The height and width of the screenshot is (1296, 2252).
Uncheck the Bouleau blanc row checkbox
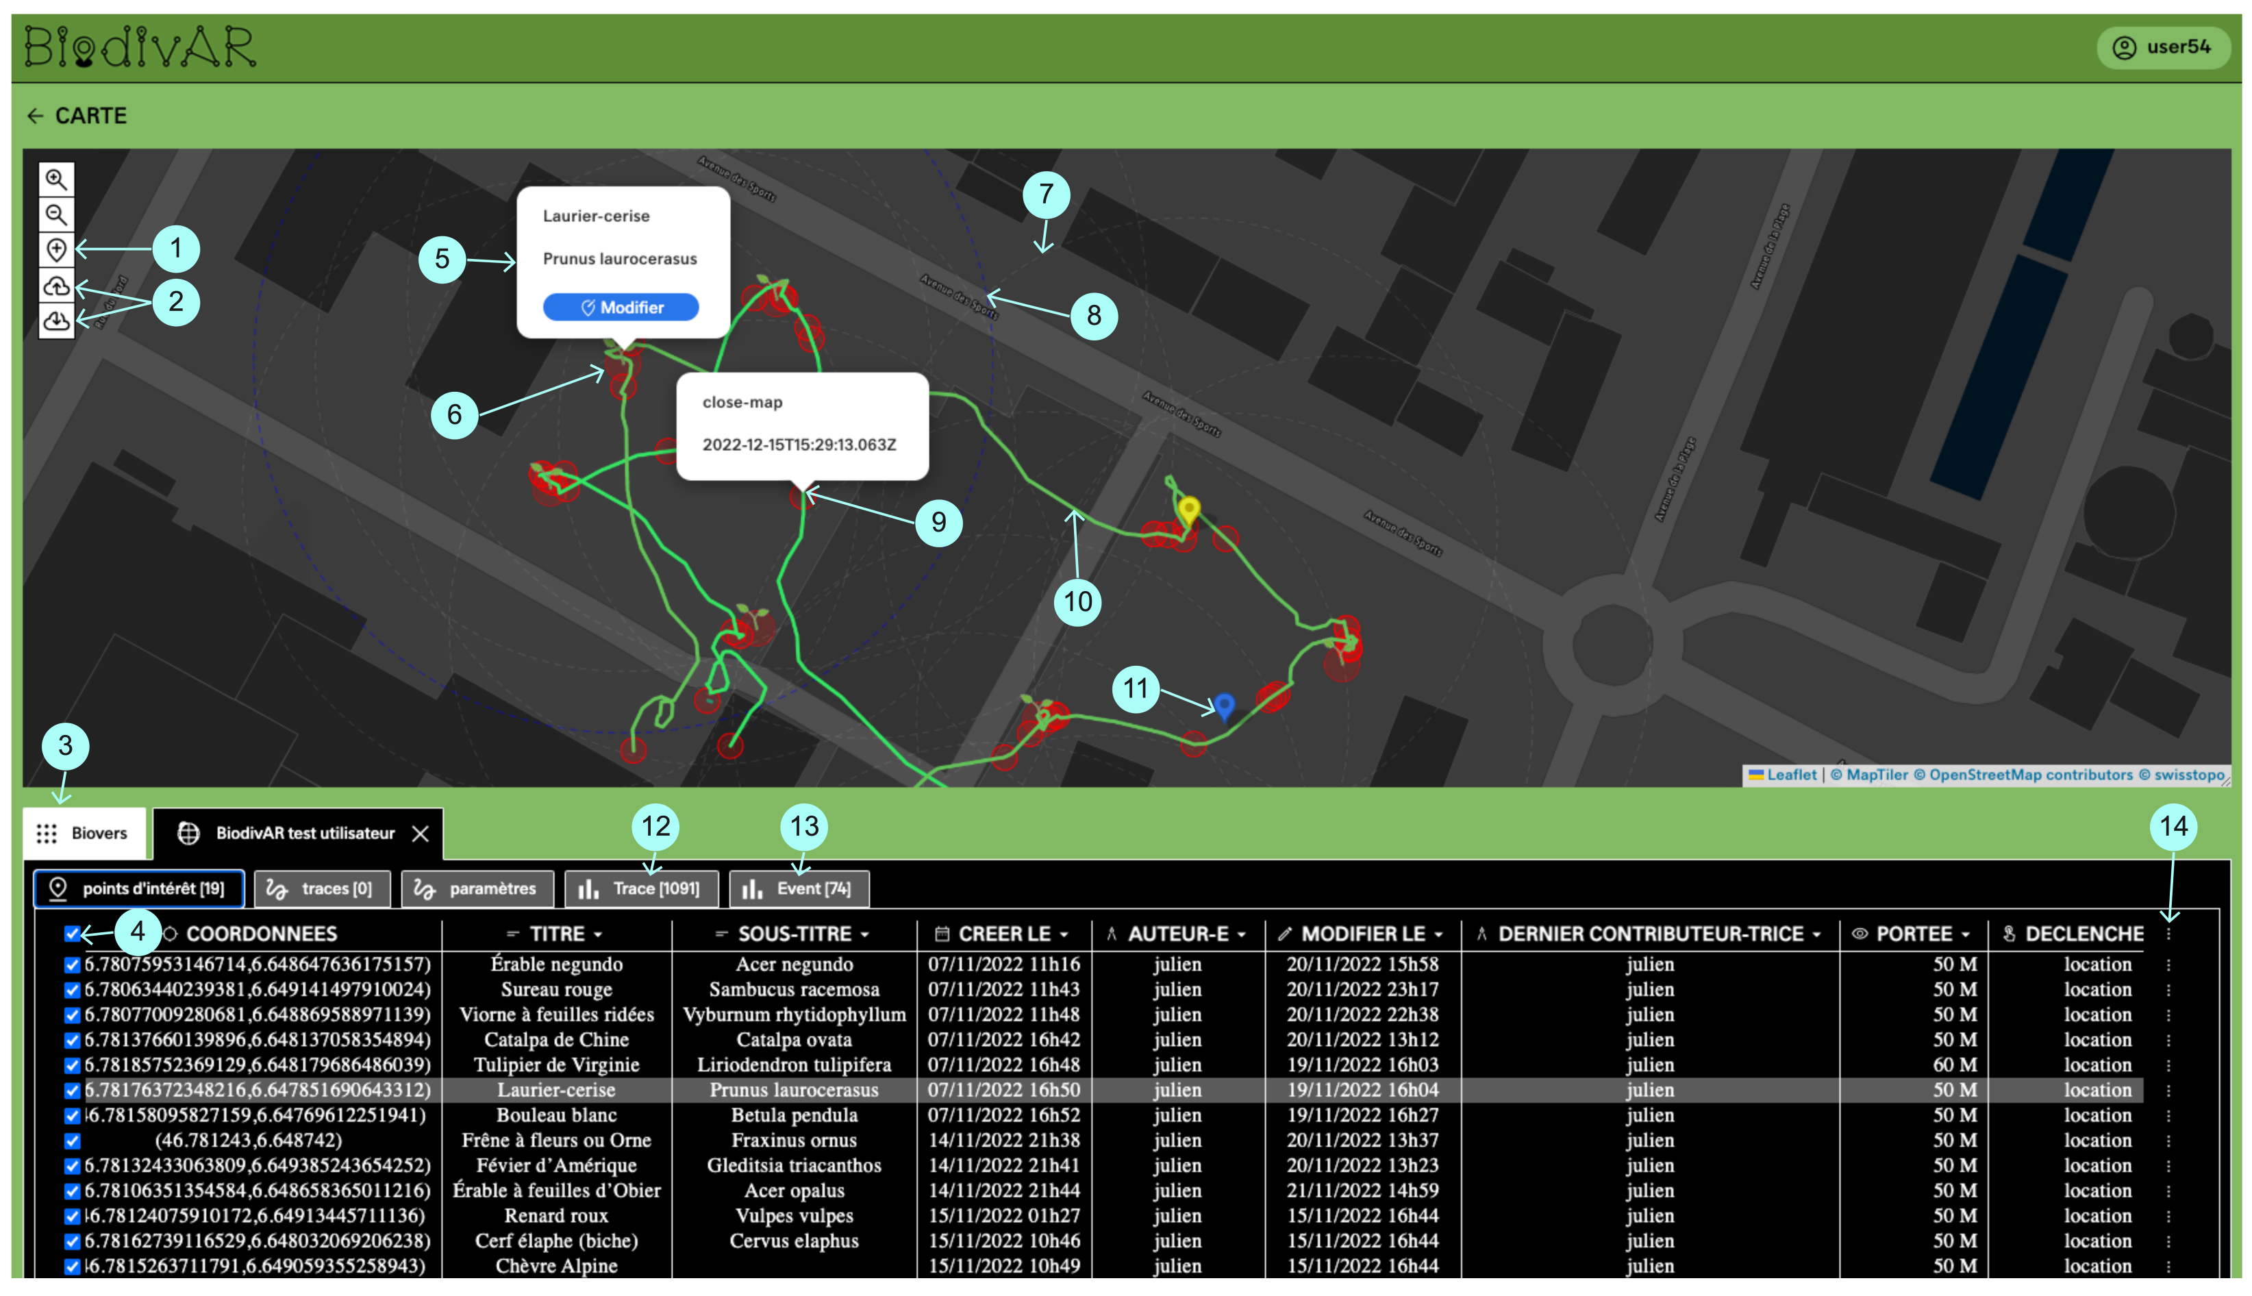[72, 1115]
